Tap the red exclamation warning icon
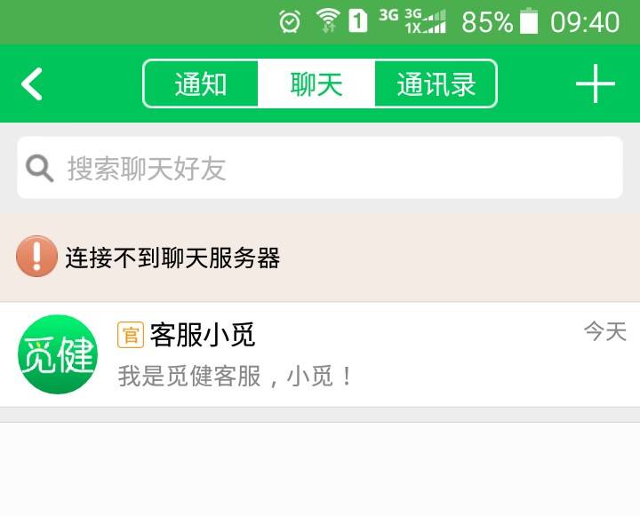The width and height of the screenshot is (640, 516). click(x=36, y=256)
